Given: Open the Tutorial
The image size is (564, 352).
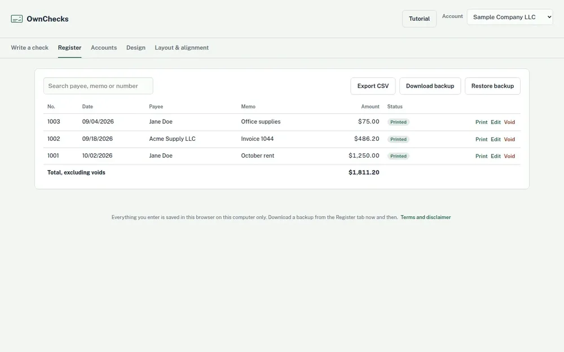Looking at the screenshot, I should pyautogui.click(x=419, y=19).
